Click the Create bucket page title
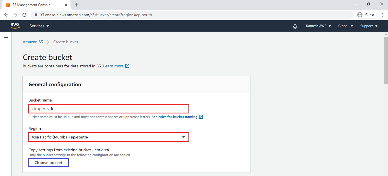This screenshot has height=176, width=388. (48, 57)
